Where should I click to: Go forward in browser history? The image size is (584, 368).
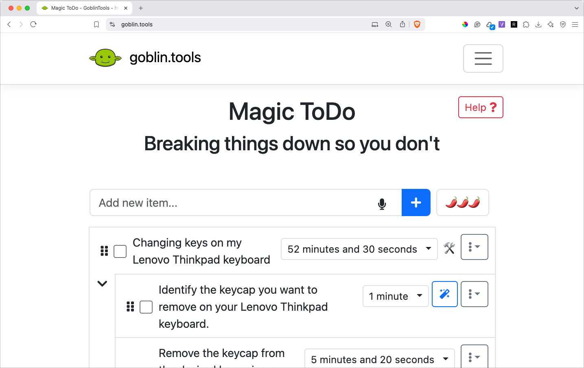21,24
